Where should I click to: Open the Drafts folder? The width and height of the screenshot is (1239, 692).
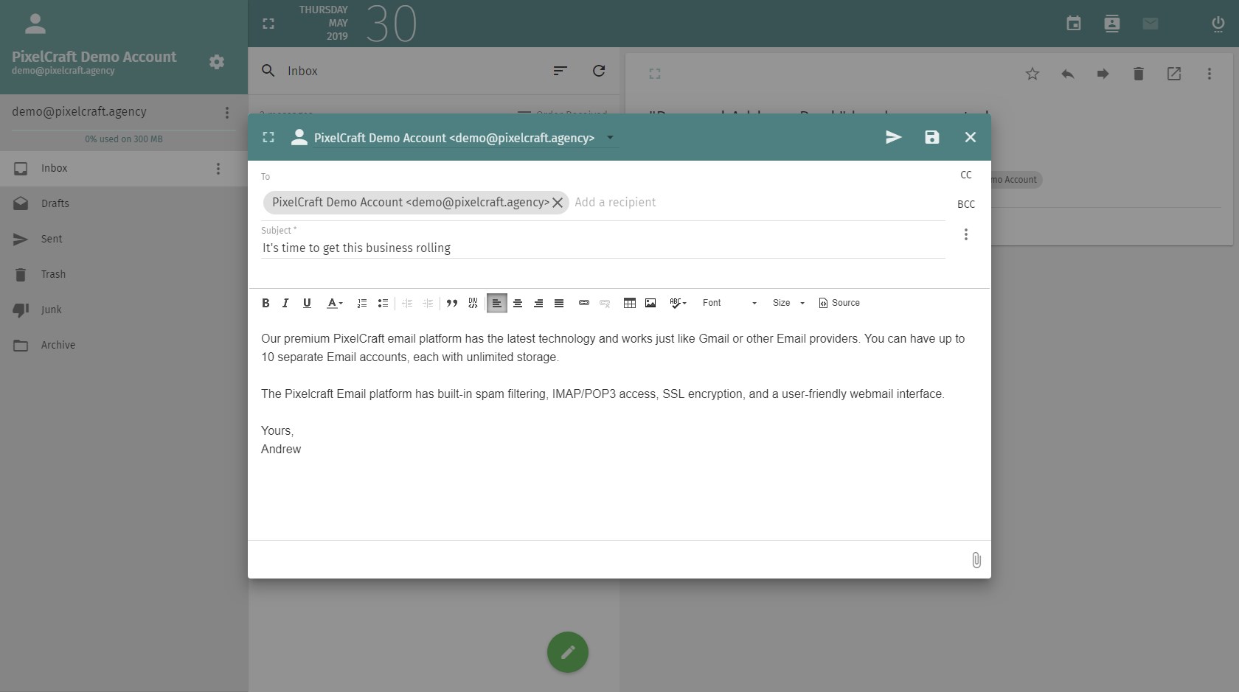click(55, 203)
